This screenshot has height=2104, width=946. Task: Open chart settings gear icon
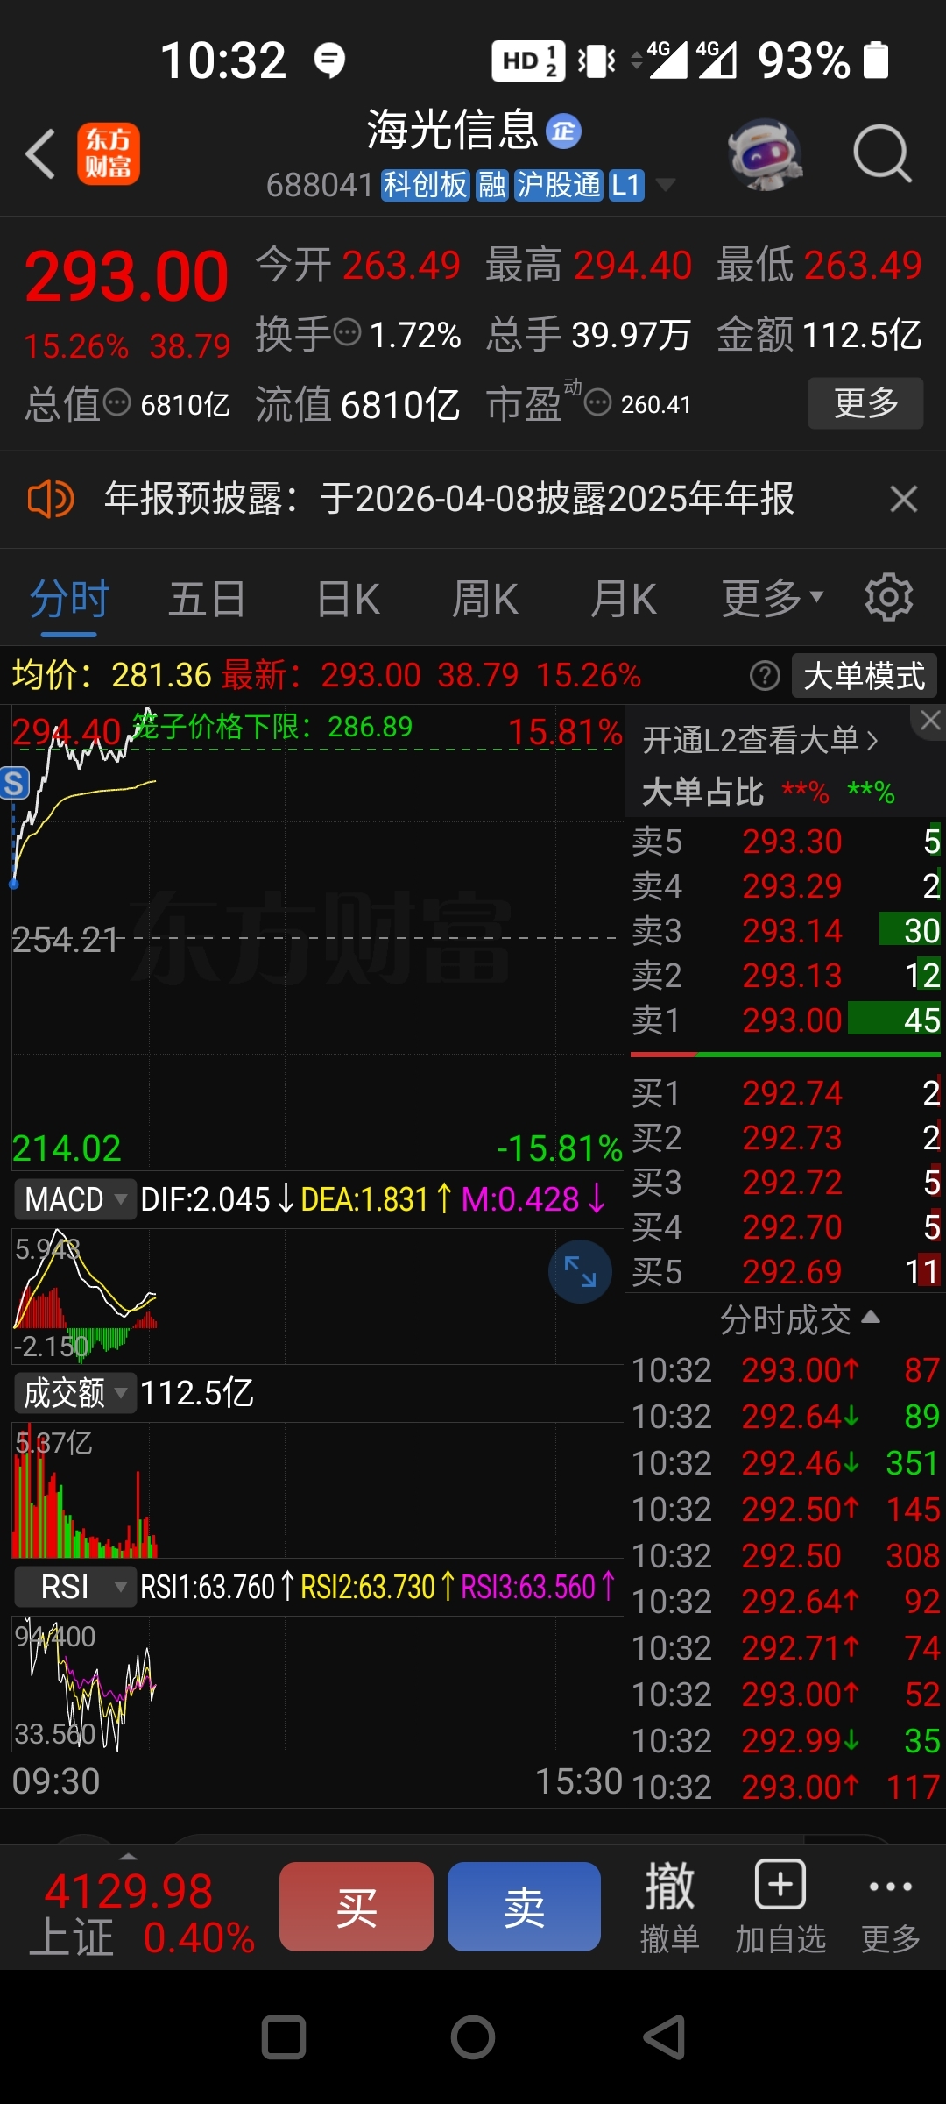889,598
